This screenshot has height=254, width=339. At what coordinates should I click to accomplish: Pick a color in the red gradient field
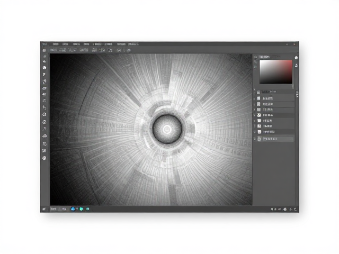click(x=275, y=72)
